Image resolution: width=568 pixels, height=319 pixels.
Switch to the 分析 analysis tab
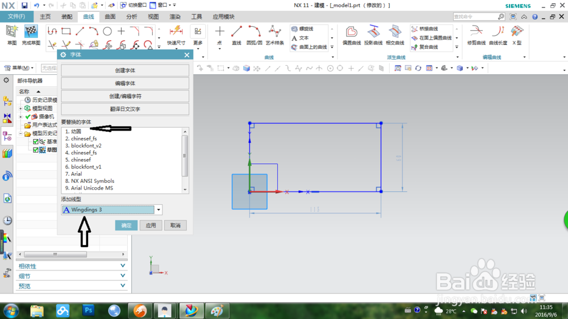coord(132,16)
